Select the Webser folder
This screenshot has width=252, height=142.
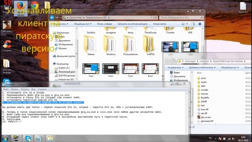91,45
